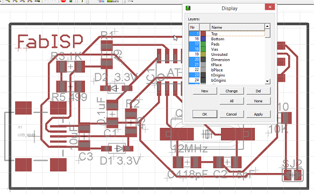Click the 12MHz crystal label
314x194 pixels.
pos(190,149)
